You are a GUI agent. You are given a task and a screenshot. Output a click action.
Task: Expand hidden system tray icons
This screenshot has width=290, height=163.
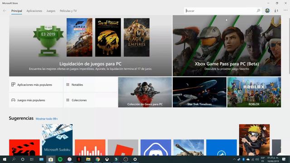click(234, 159)
